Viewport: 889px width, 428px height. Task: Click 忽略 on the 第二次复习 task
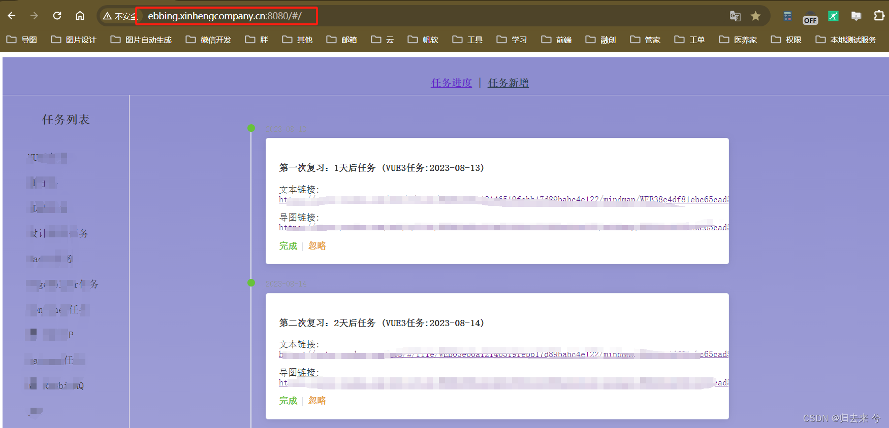317,401
